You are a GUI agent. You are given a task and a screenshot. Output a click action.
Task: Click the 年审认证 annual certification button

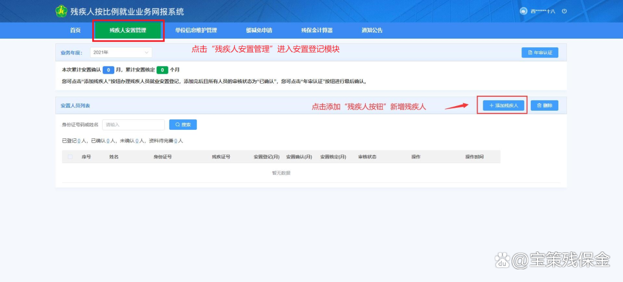(540, 52)
